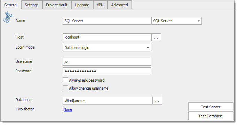The height and width of the screenshot is (125, 238).
Task: Click the Password field
Action: tap(107, 71)
